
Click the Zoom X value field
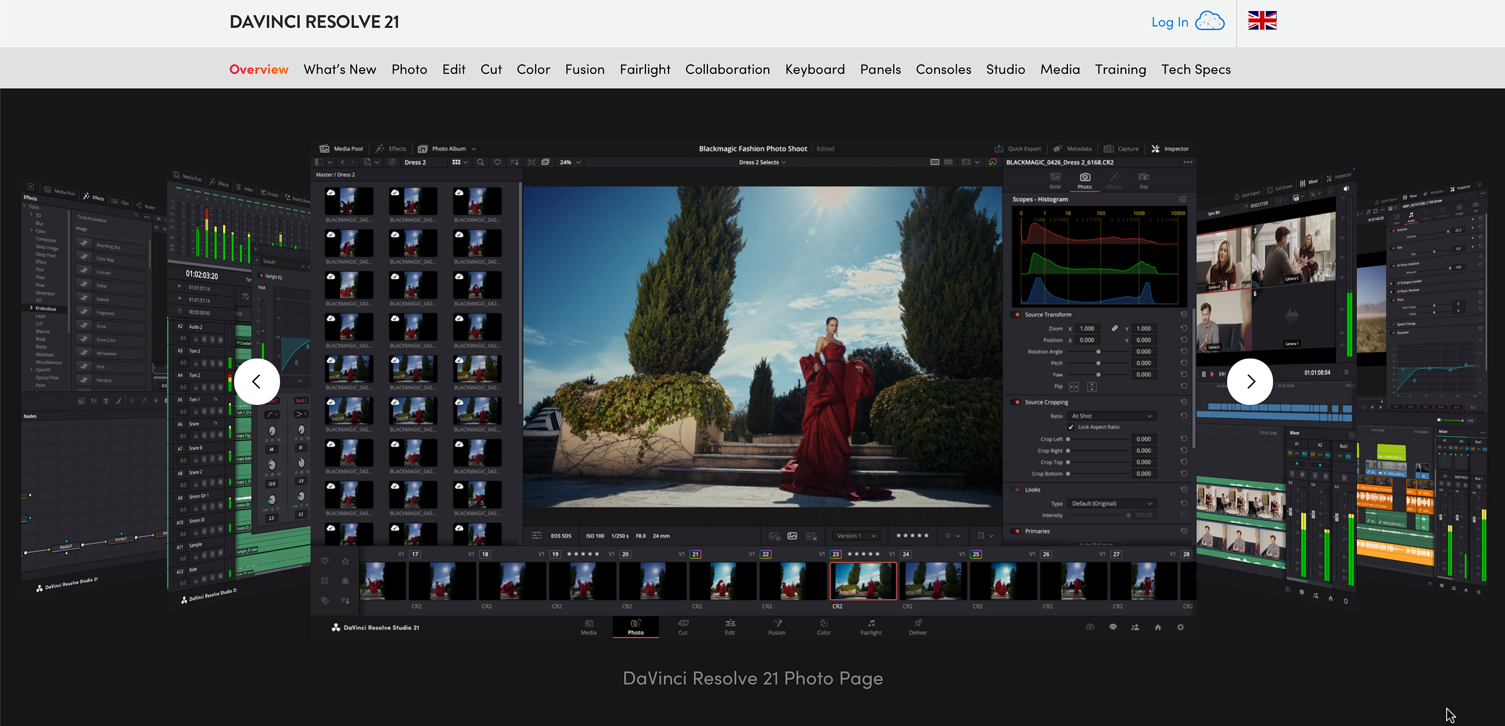coord(1089,328)
